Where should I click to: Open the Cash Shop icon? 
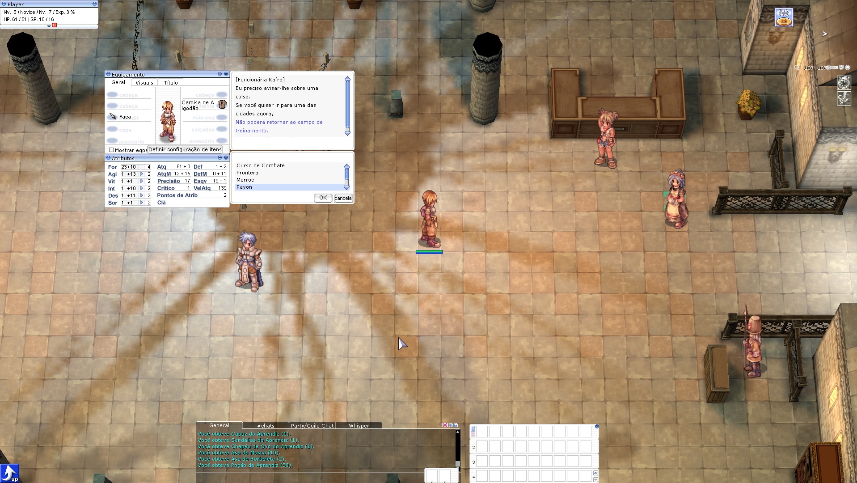click(x=783, y=17)
